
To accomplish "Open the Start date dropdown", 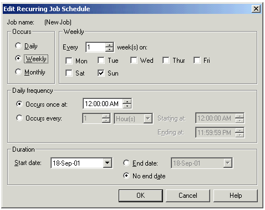I will click(x=108, y=163).
